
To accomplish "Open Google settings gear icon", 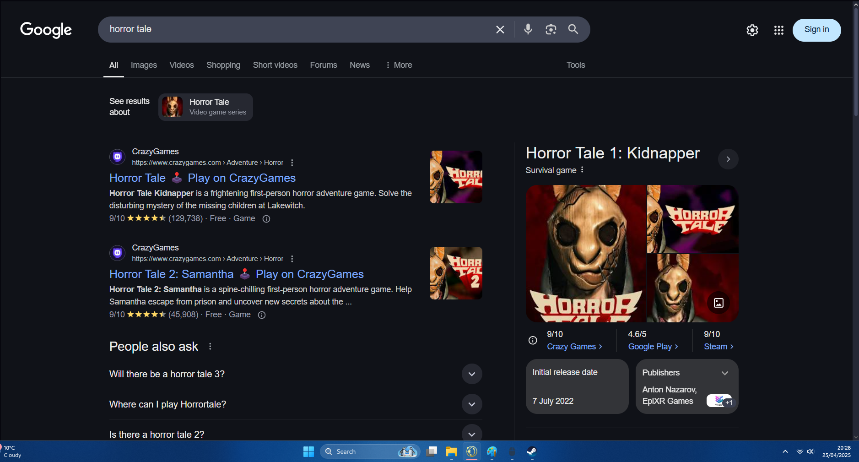I will [752, 30].
